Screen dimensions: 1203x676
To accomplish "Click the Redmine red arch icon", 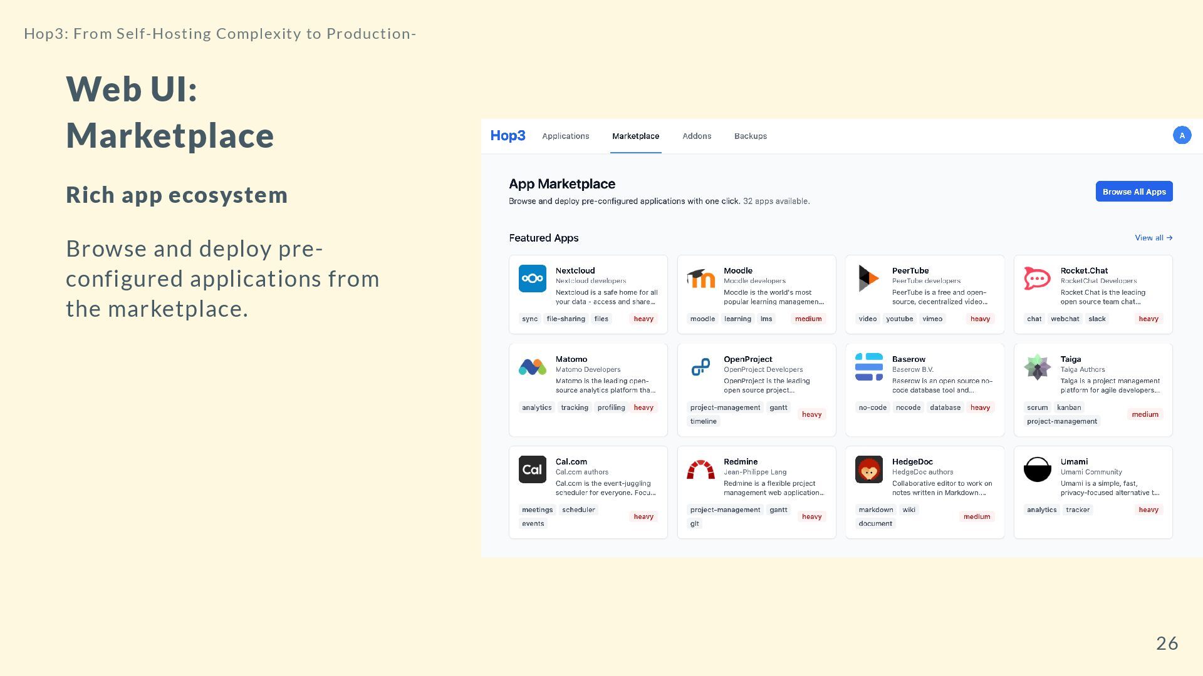I will point(700,469).
